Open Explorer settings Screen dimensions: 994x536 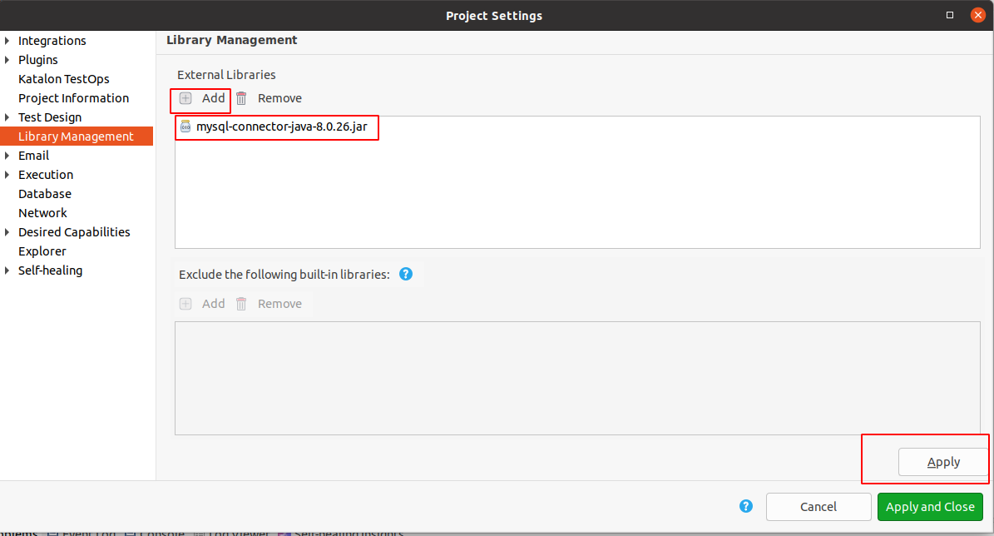pos(42,251)
